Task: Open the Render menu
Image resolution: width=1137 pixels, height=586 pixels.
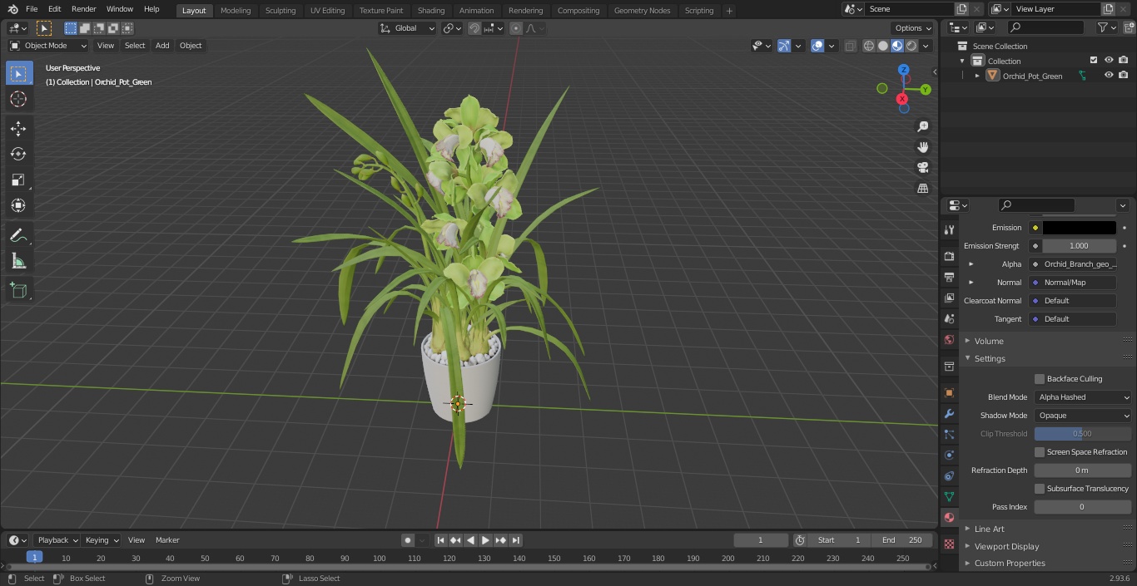Action: [83, 9]
